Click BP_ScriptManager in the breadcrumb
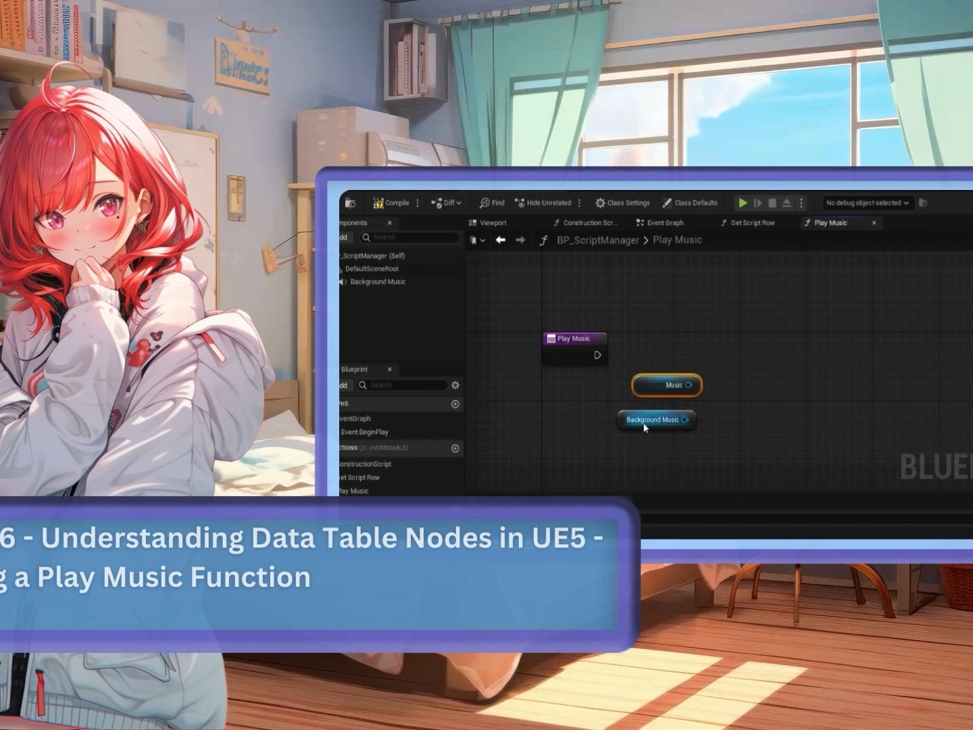This screenshot has height=730, width=973. point(597,240)
